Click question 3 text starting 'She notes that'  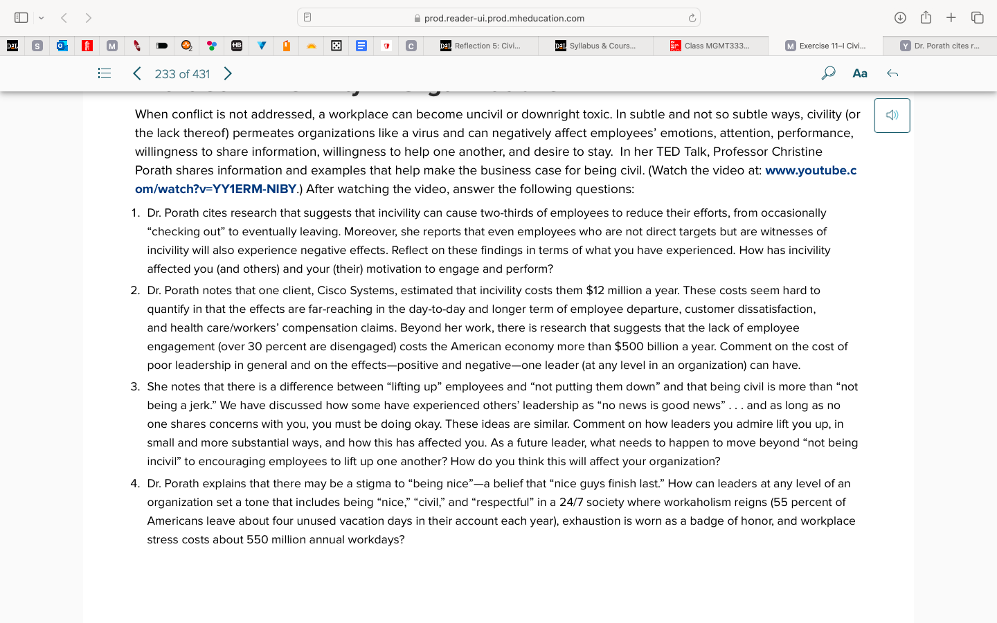(x=502, y=424)
